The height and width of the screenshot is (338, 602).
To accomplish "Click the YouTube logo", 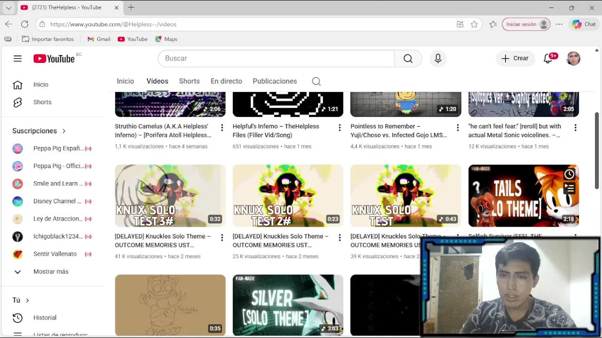I will pyautogui.click(x=54, y=58).
